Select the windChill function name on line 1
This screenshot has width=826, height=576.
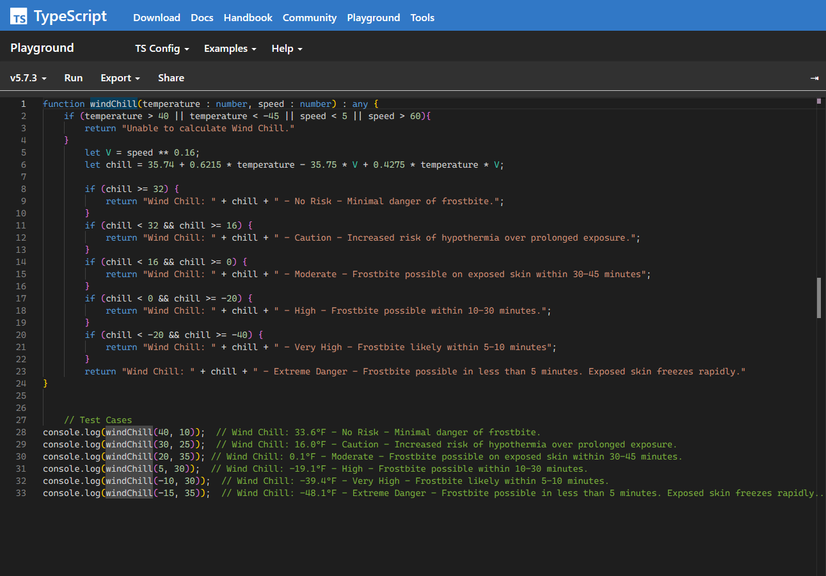[113, 103]
